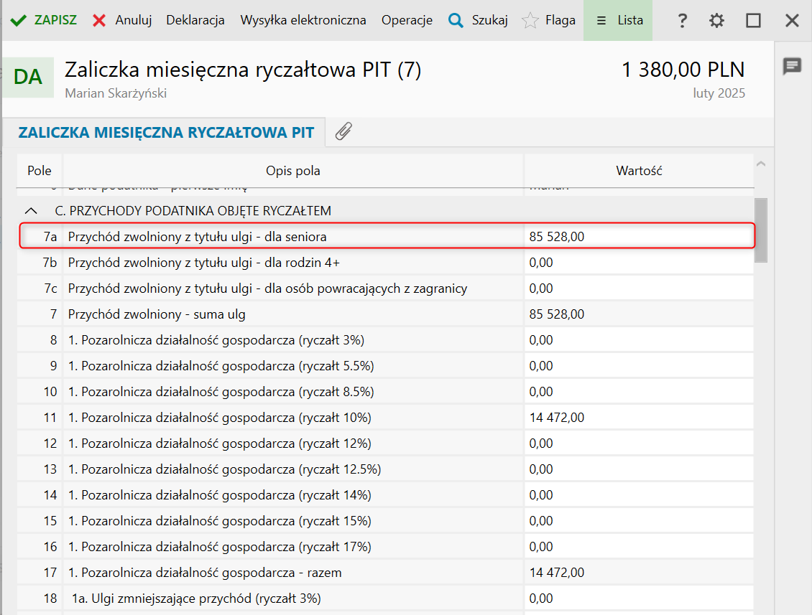Open the Operacje menu
Viewport: 812px width, 615px height.
[x=407, y=20]
